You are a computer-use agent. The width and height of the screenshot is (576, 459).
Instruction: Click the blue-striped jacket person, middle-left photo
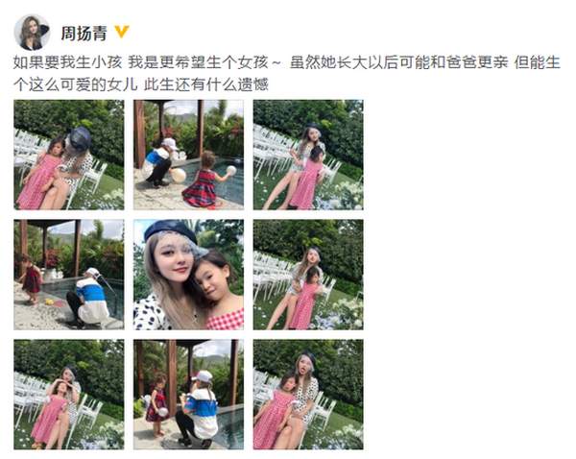[88, 299]
